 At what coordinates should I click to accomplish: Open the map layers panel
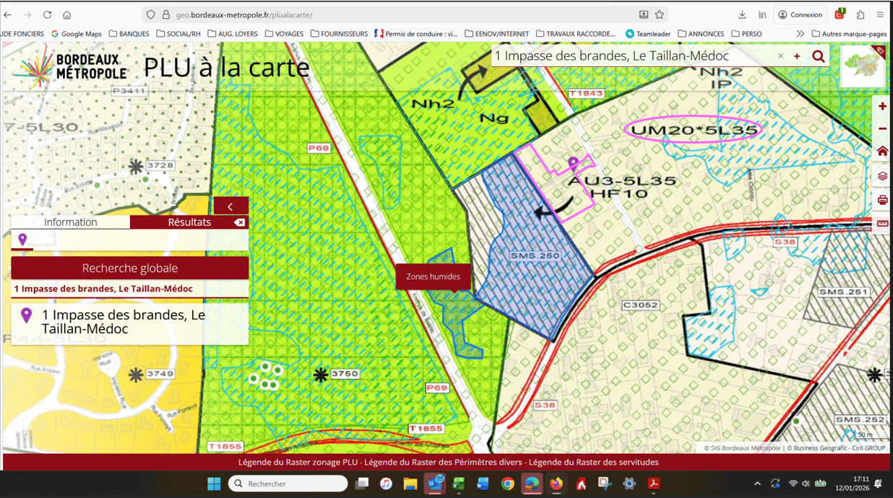[x=882, y=176]
